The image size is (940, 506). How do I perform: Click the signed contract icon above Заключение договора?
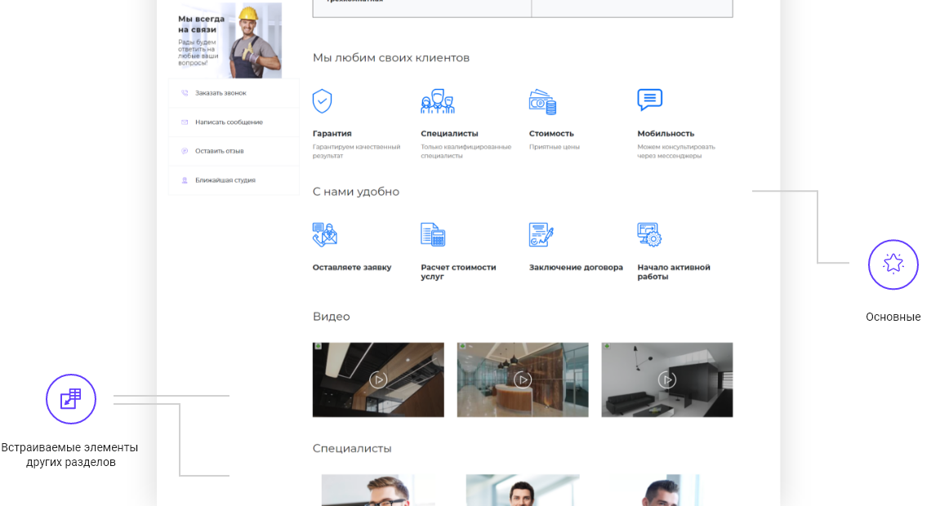click(x=541, y=235)
